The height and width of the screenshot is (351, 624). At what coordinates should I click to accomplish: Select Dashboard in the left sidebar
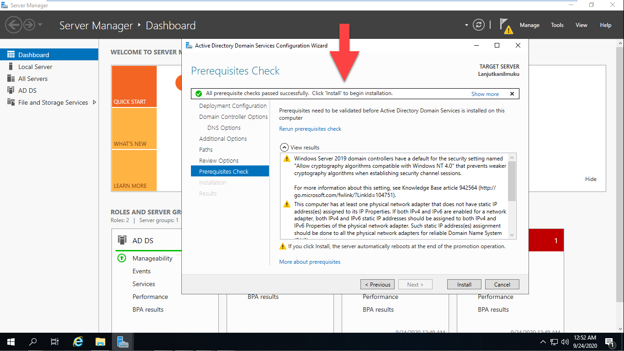pyautogui.click(x=49, y=54)
